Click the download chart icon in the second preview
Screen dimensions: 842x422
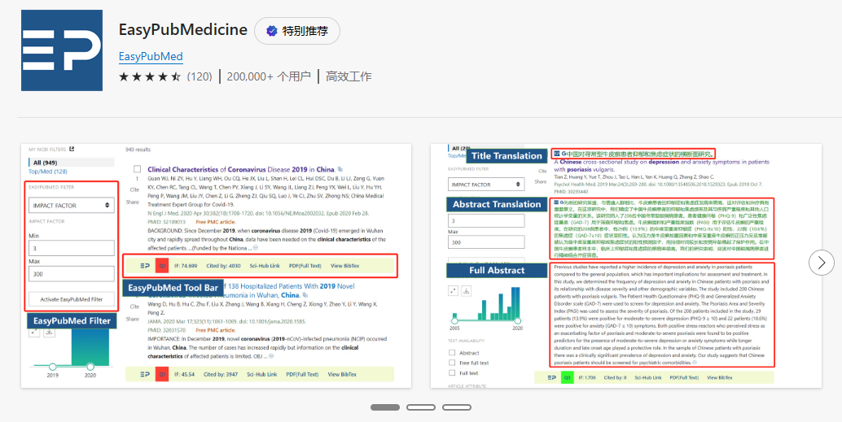click(466, 290)
